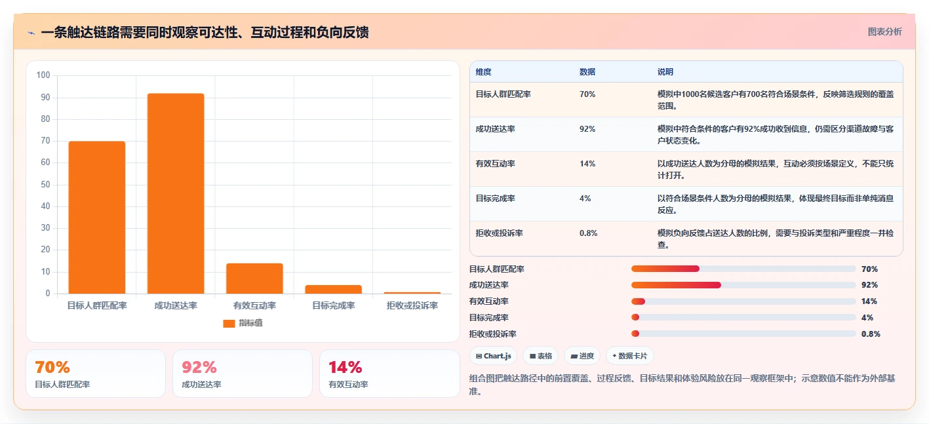Select the 进度 chip
The image size is (929, 424).
click(582, 356)
